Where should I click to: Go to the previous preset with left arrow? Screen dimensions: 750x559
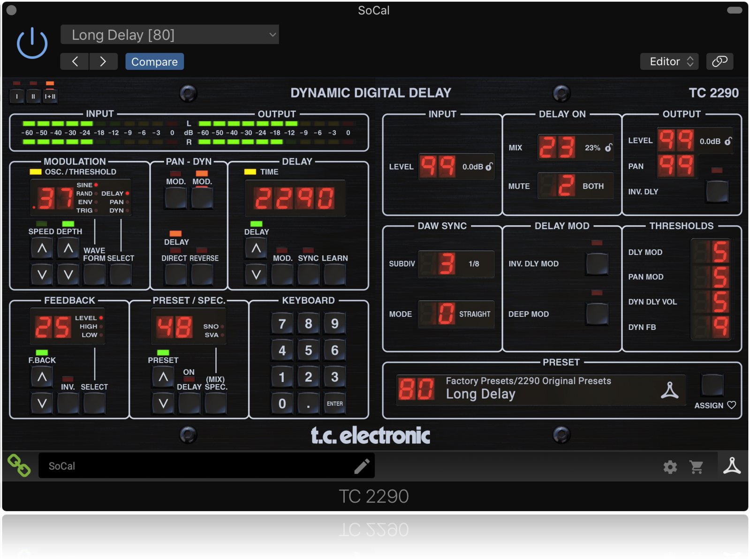[x=75, y=61]
